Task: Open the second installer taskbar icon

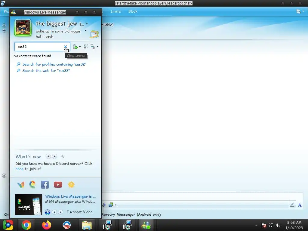Action: click(127, 225)
